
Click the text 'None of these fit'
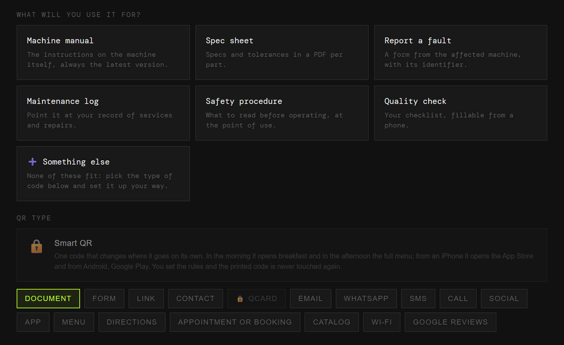coord(63,176)
